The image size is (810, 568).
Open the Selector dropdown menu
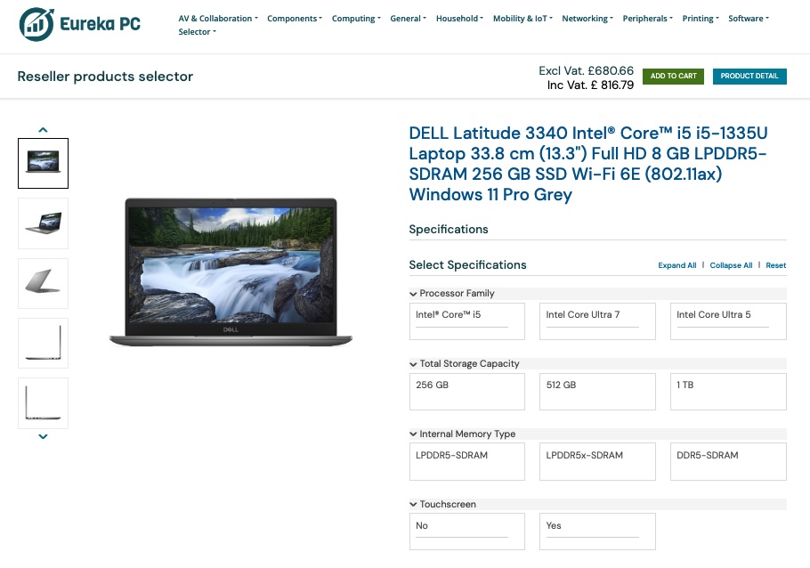[x=197, y=32]
